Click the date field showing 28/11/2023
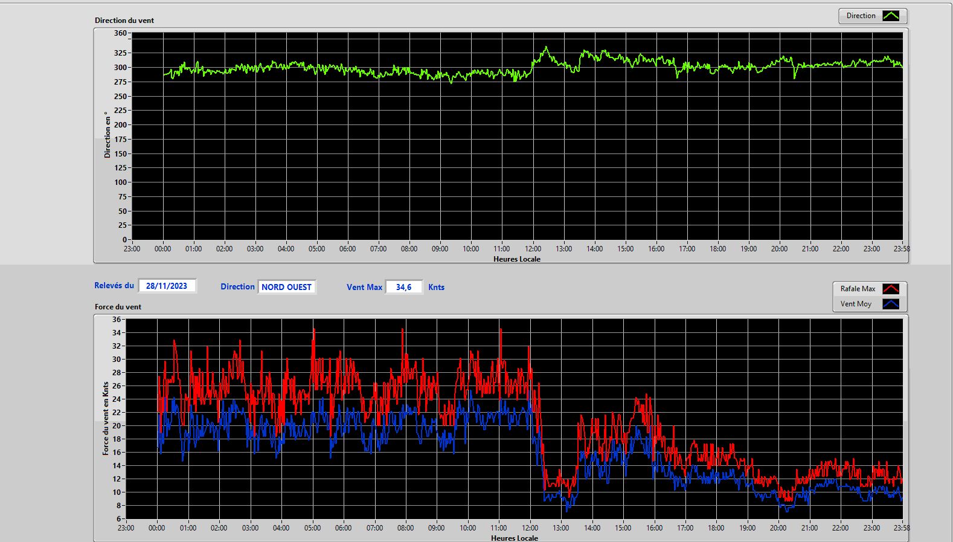This screenshot has height=542, width=953. (x=167, y=286)
